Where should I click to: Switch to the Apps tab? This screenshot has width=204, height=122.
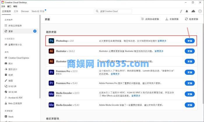pos(6,11)
